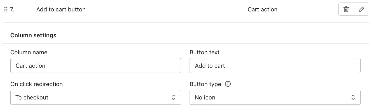This screenshot has width=373, height=112.
Task: Delete the Add to cart button column
Action: [346, 9]
